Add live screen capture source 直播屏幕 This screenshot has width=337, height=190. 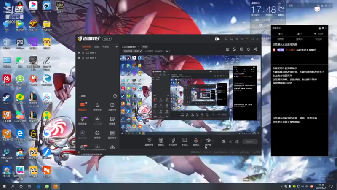(x=149, y=142)
